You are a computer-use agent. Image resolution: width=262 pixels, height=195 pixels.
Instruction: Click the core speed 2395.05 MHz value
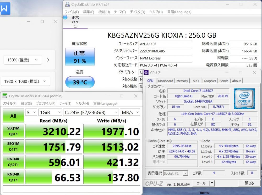[182, 146]
